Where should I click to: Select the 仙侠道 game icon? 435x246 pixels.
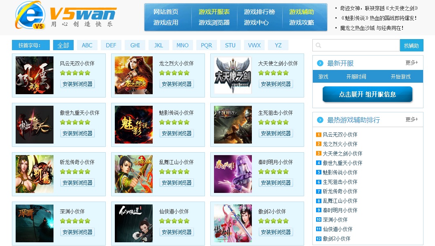click(134, 223)
